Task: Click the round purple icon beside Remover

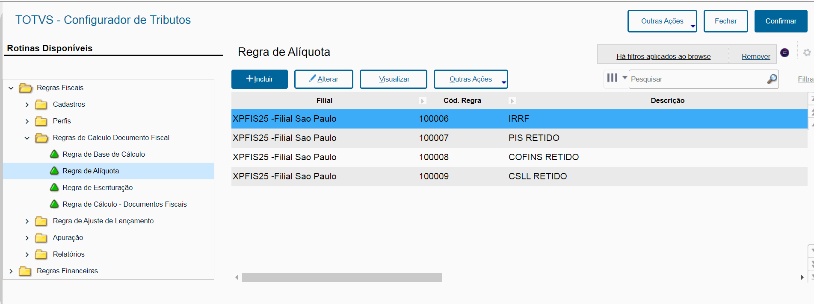Action: pyautogui.click(x=784, y=53)
